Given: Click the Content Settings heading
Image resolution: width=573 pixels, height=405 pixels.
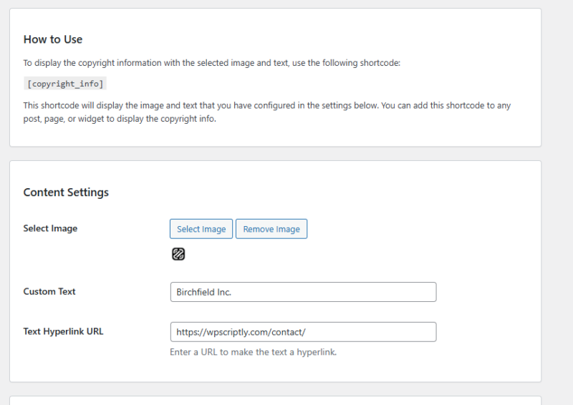Looking at the screenshot, I should point(66,192).
